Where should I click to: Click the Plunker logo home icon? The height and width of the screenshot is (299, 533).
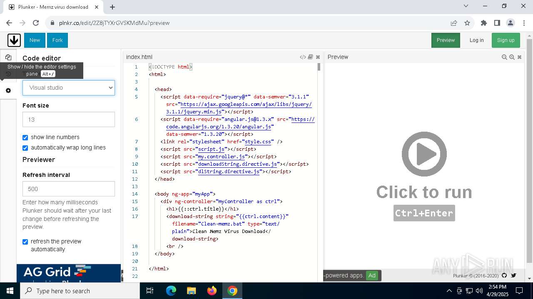pos(14,40)
